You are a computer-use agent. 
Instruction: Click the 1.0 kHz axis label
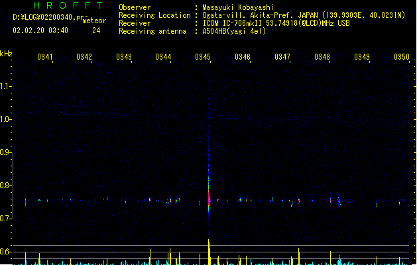click(5, 119)
